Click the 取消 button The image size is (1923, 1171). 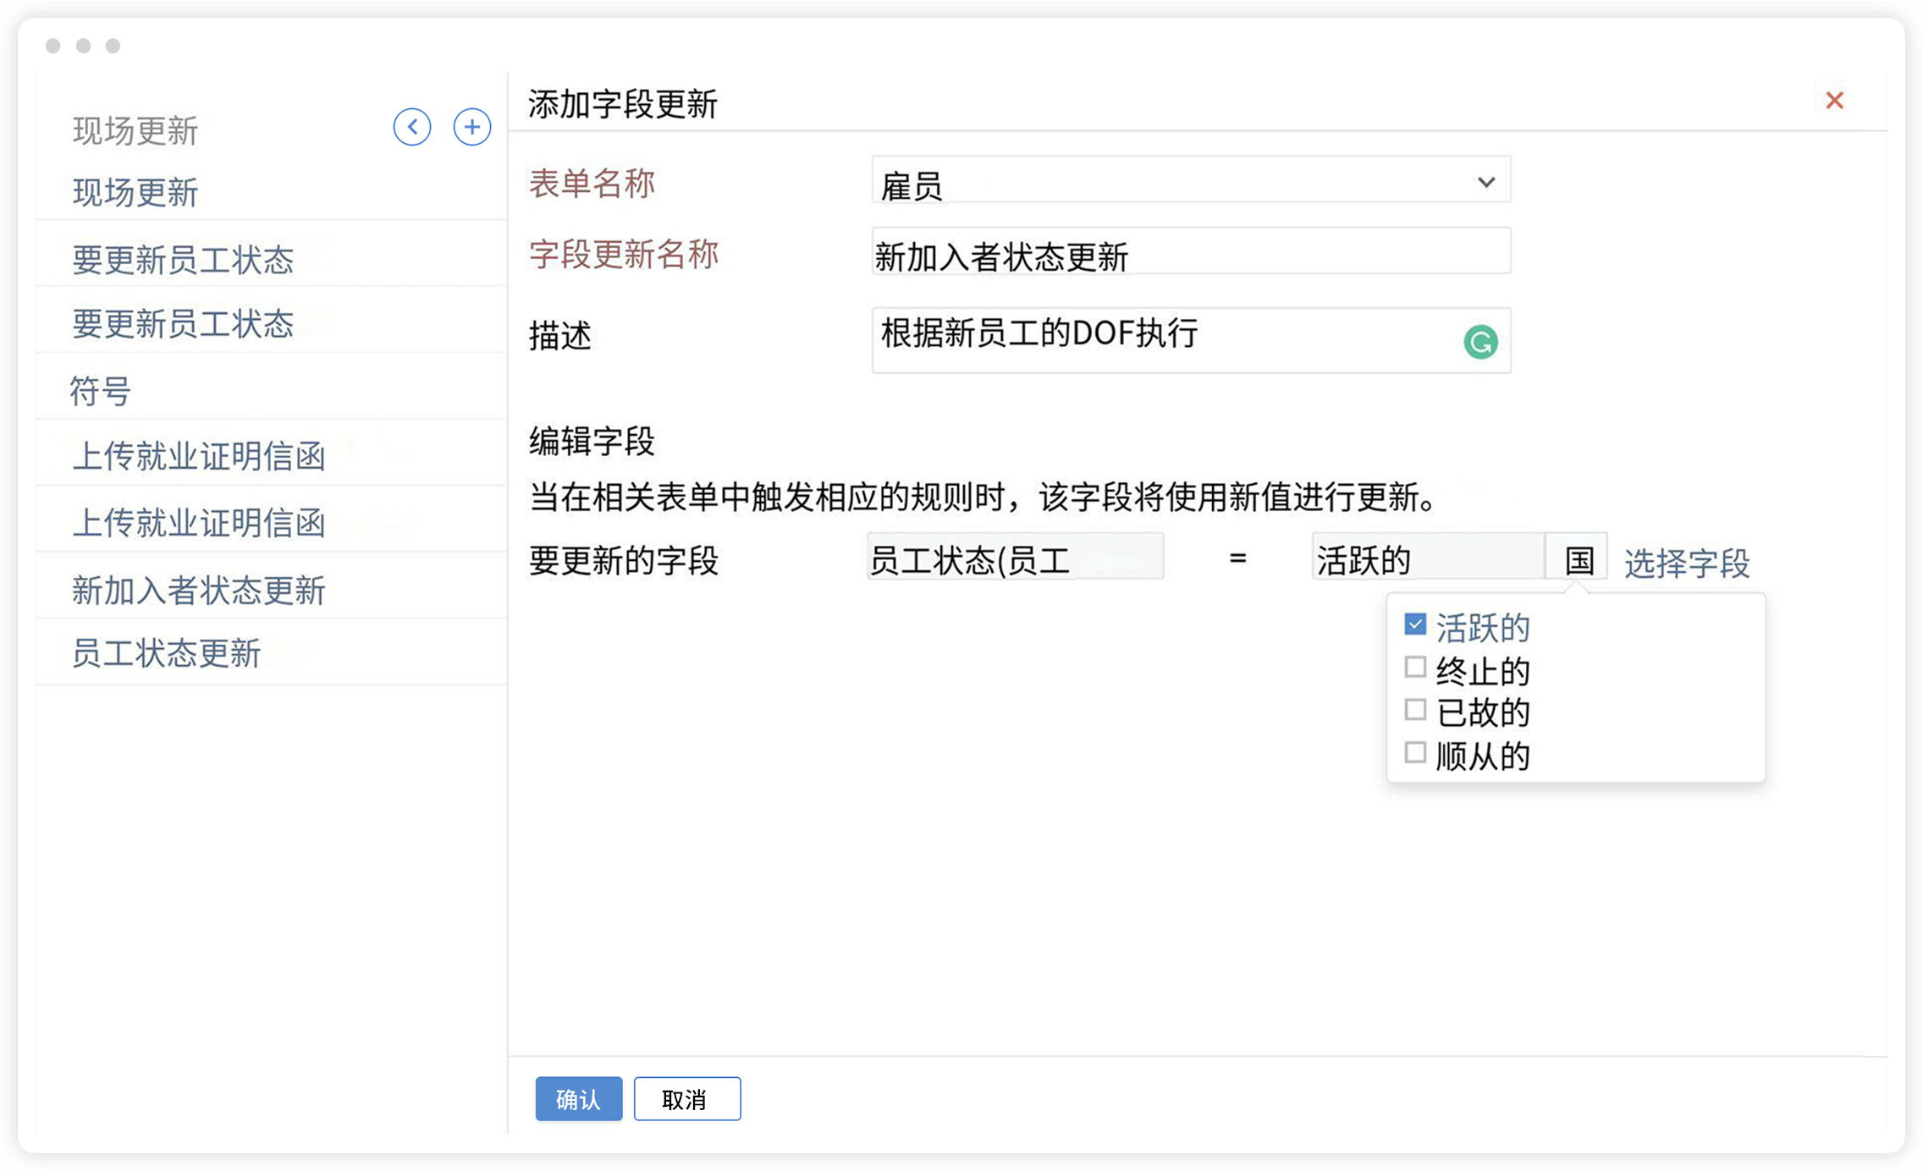[x=686, y=1098]
